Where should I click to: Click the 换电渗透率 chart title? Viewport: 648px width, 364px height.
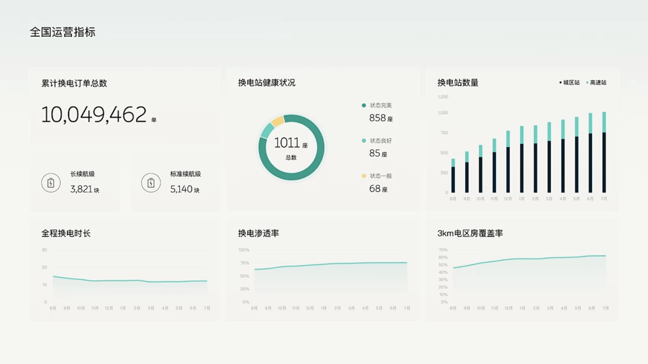258,233
